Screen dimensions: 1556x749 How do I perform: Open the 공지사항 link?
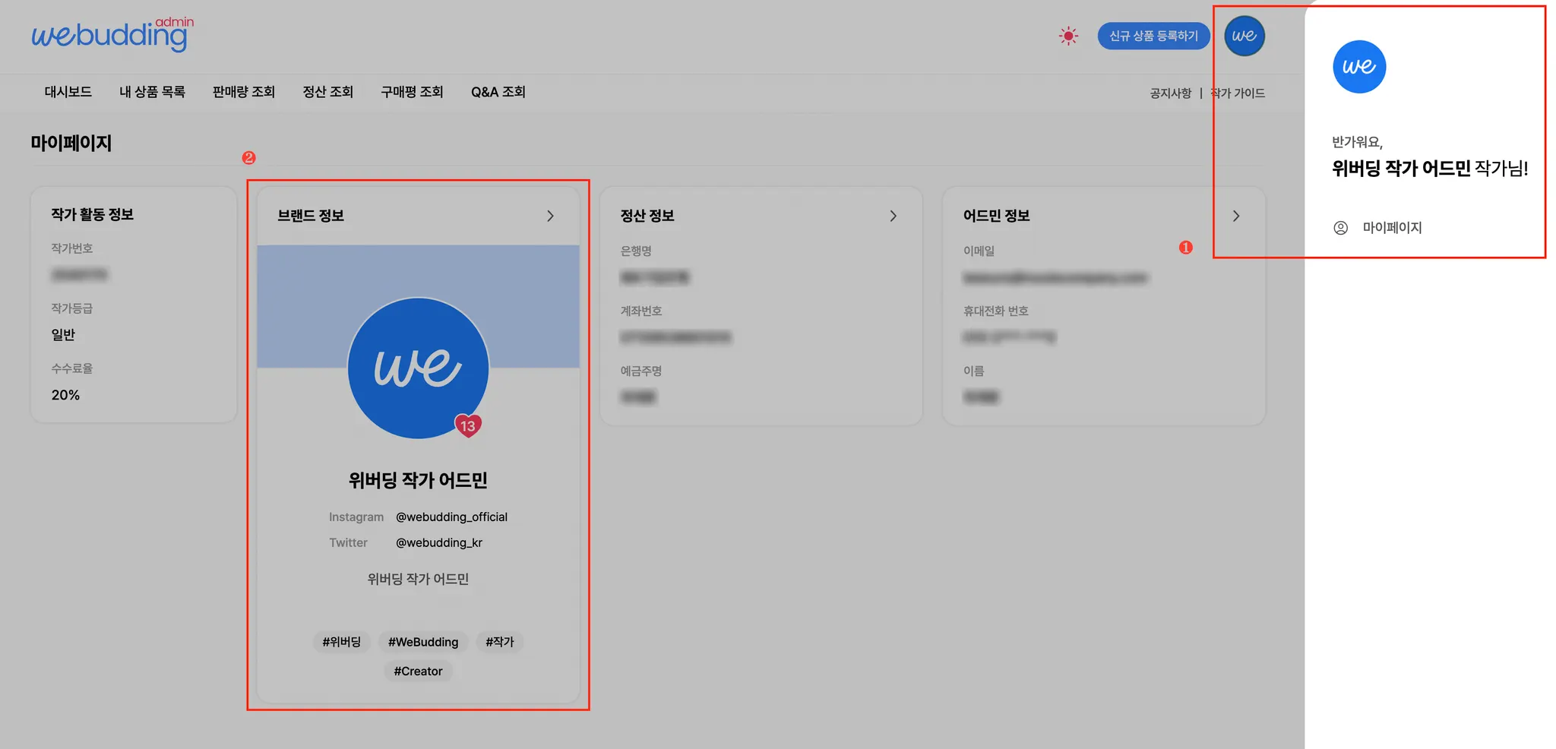(x=1170, y=93)
